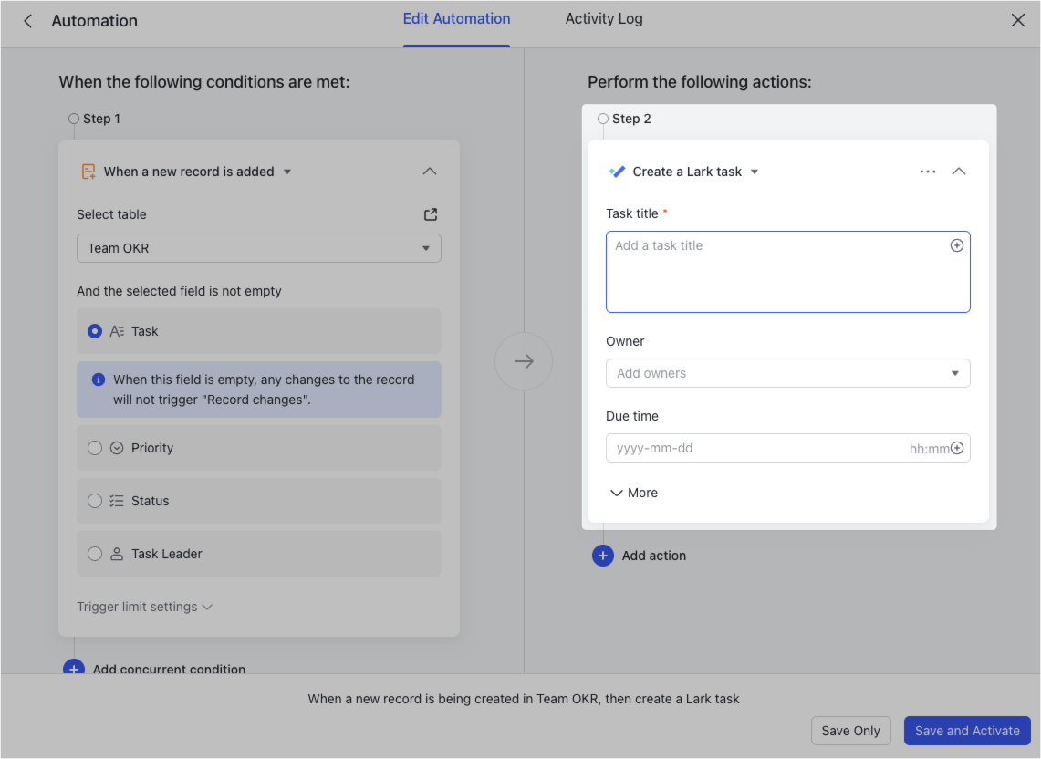Open the 'Create a Lark task' action dropdown
This screenshot has width=1041, height=759.
click(755, 172)
